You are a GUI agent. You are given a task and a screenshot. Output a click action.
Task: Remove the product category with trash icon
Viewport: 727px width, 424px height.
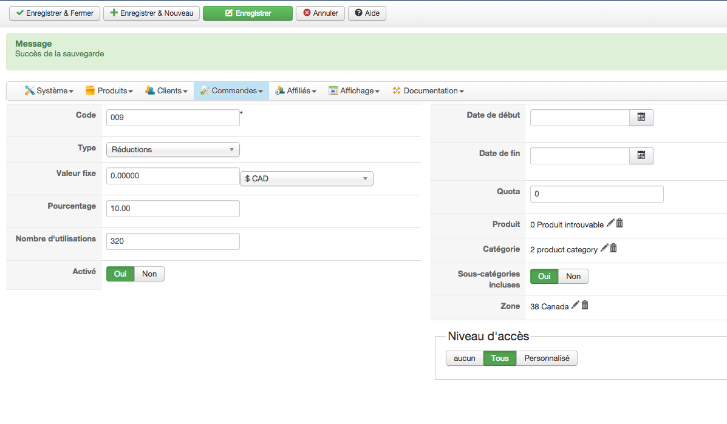613,248
